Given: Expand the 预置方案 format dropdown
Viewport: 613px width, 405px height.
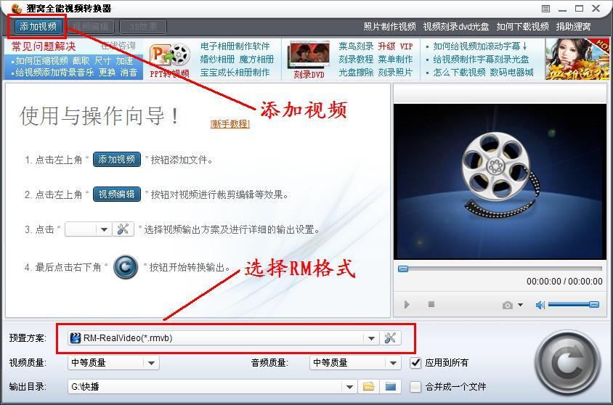Looking at the screenshot, I should coord(371,338).
